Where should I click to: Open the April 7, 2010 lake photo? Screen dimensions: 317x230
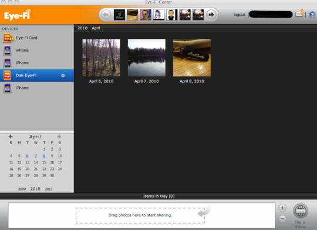pyautogui.click(x=147, y=58)
